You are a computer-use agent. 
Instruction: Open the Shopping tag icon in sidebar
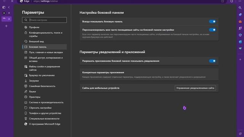tap(240, 14)
